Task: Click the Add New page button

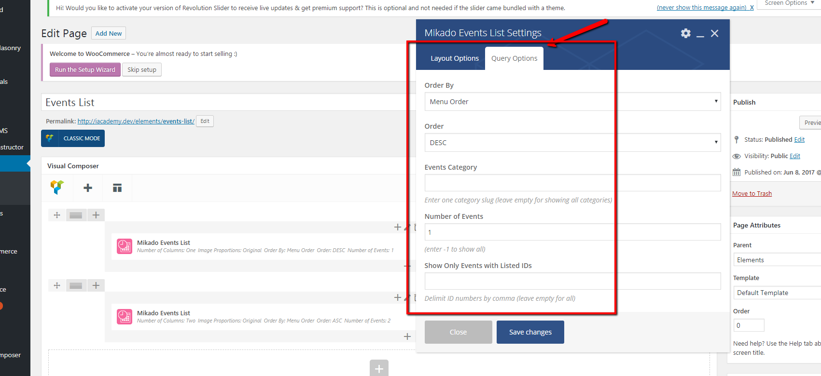Action: coord(109,33)
